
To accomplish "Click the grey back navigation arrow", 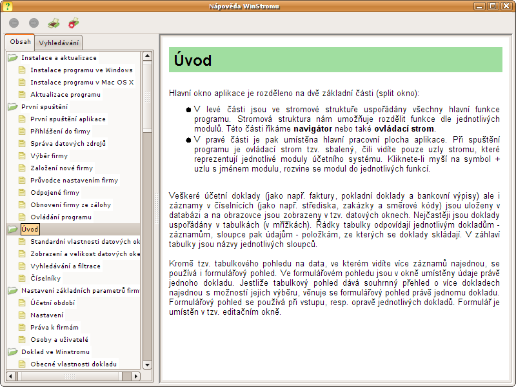I will tap(14, 23).
